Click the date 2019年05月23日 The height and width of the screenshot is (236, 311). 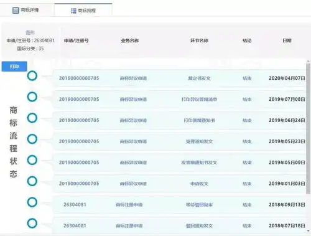coord(287,141)
